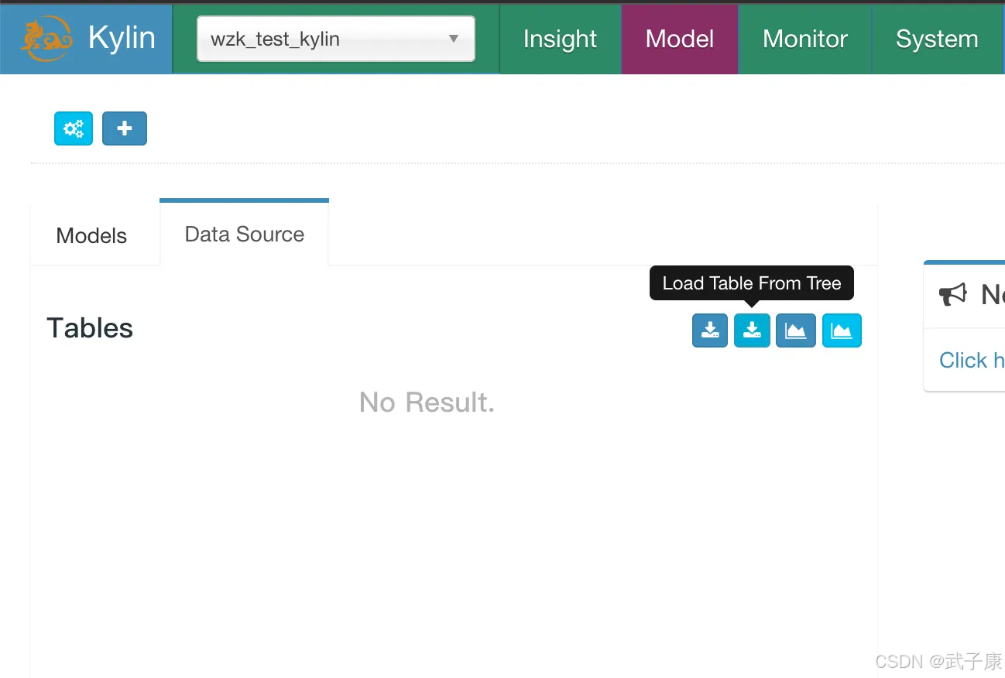
Task: Click the gears manage project icon
Action: pyautogui.click(x=74, y=128)
